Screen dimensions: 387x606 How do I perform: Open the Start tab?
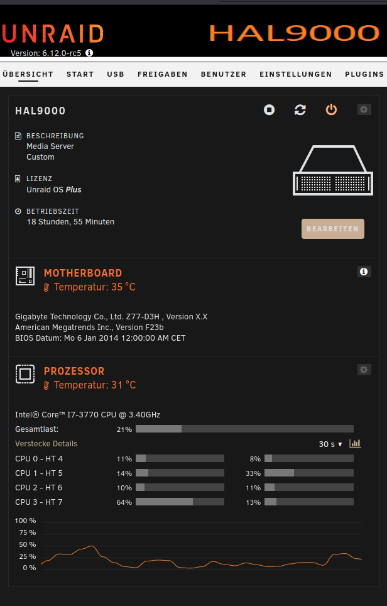80,74
